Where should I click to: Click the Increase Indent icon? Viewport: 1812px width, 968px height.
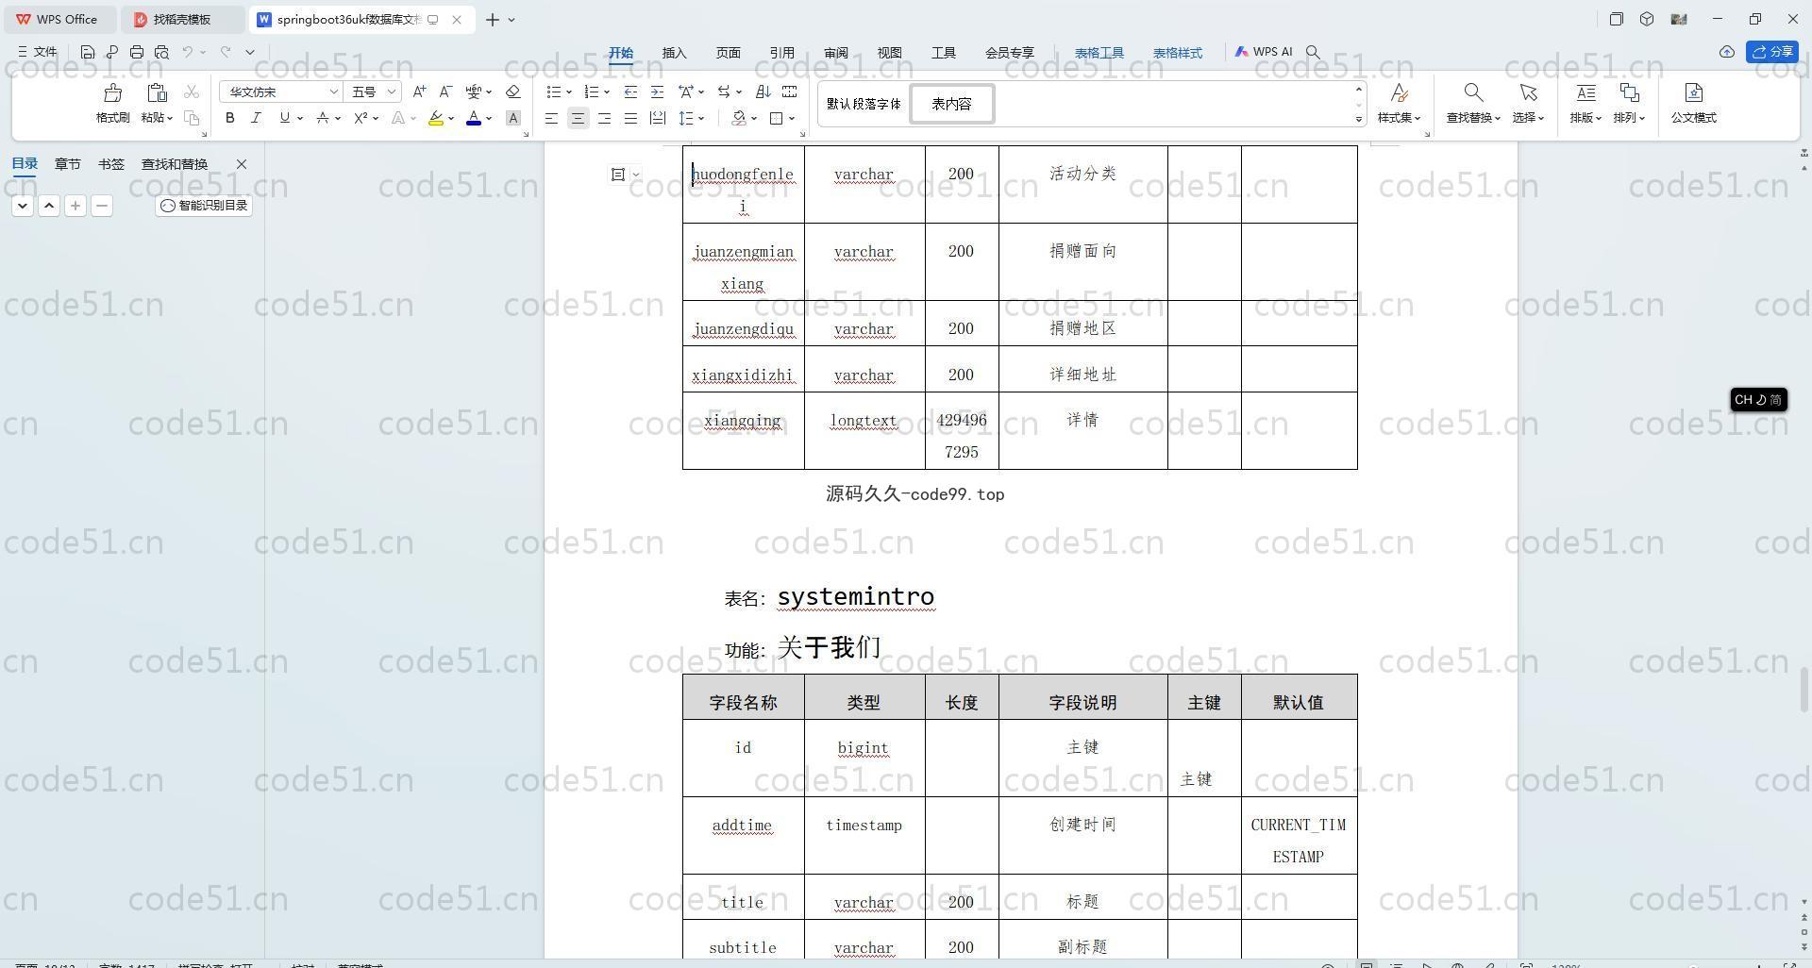(657, 92)
